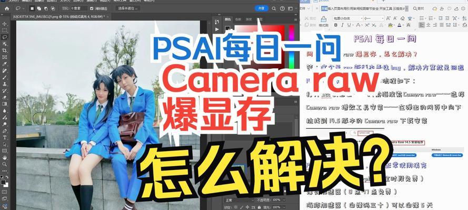Choose New Selection mode in options bar
This screenshot has height=210, width=468.
point(32,8)
